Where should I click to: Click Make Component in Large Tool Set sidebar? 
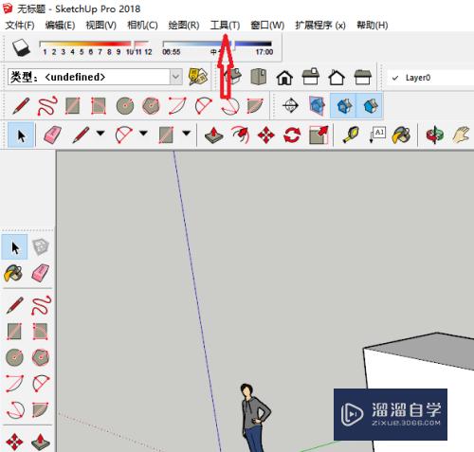[x=41, y=247]
